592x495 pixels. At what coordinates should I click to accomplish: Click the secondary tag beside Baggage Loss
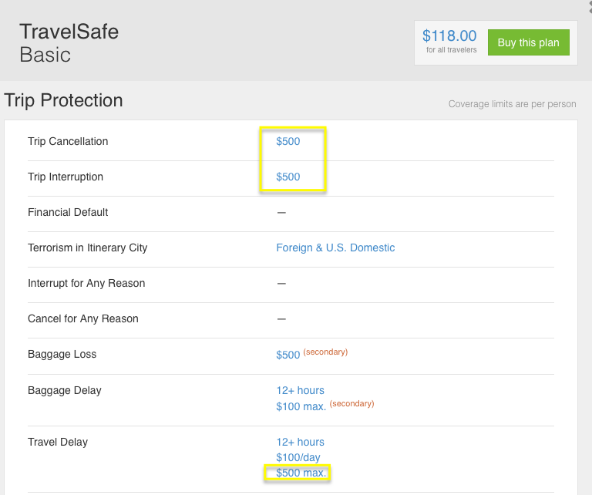(325, 352)
